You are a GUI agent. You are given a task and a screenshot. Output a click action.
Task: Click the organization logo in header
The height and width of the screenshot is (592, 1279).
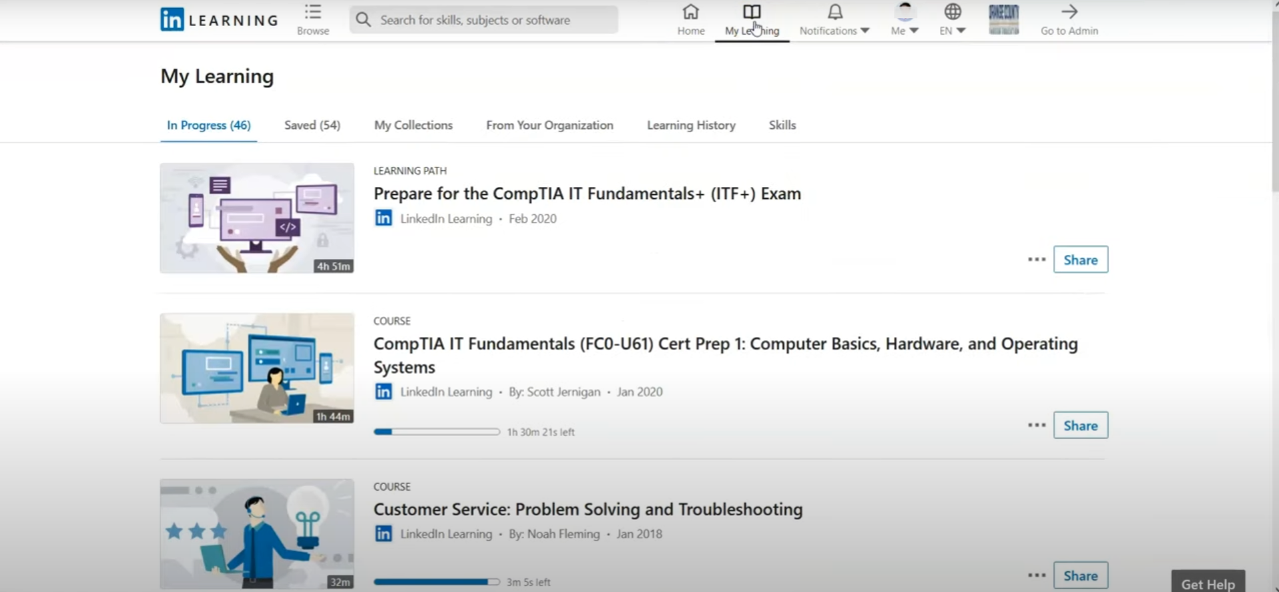(x=1003, y=19)
